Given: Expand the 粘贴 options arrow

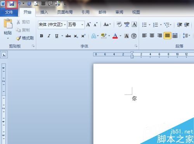Looking at the screenshot, I should tap(8, 38).
